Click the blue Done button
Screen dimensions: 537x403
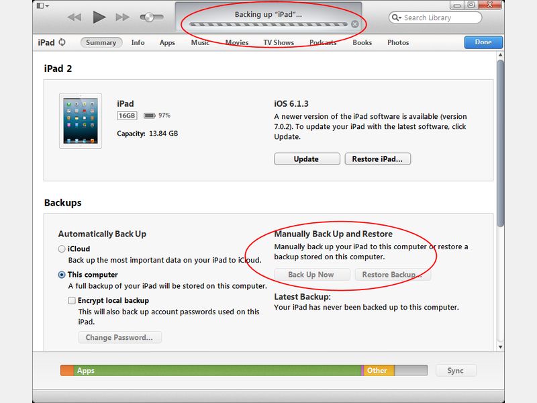pos(483,42)
